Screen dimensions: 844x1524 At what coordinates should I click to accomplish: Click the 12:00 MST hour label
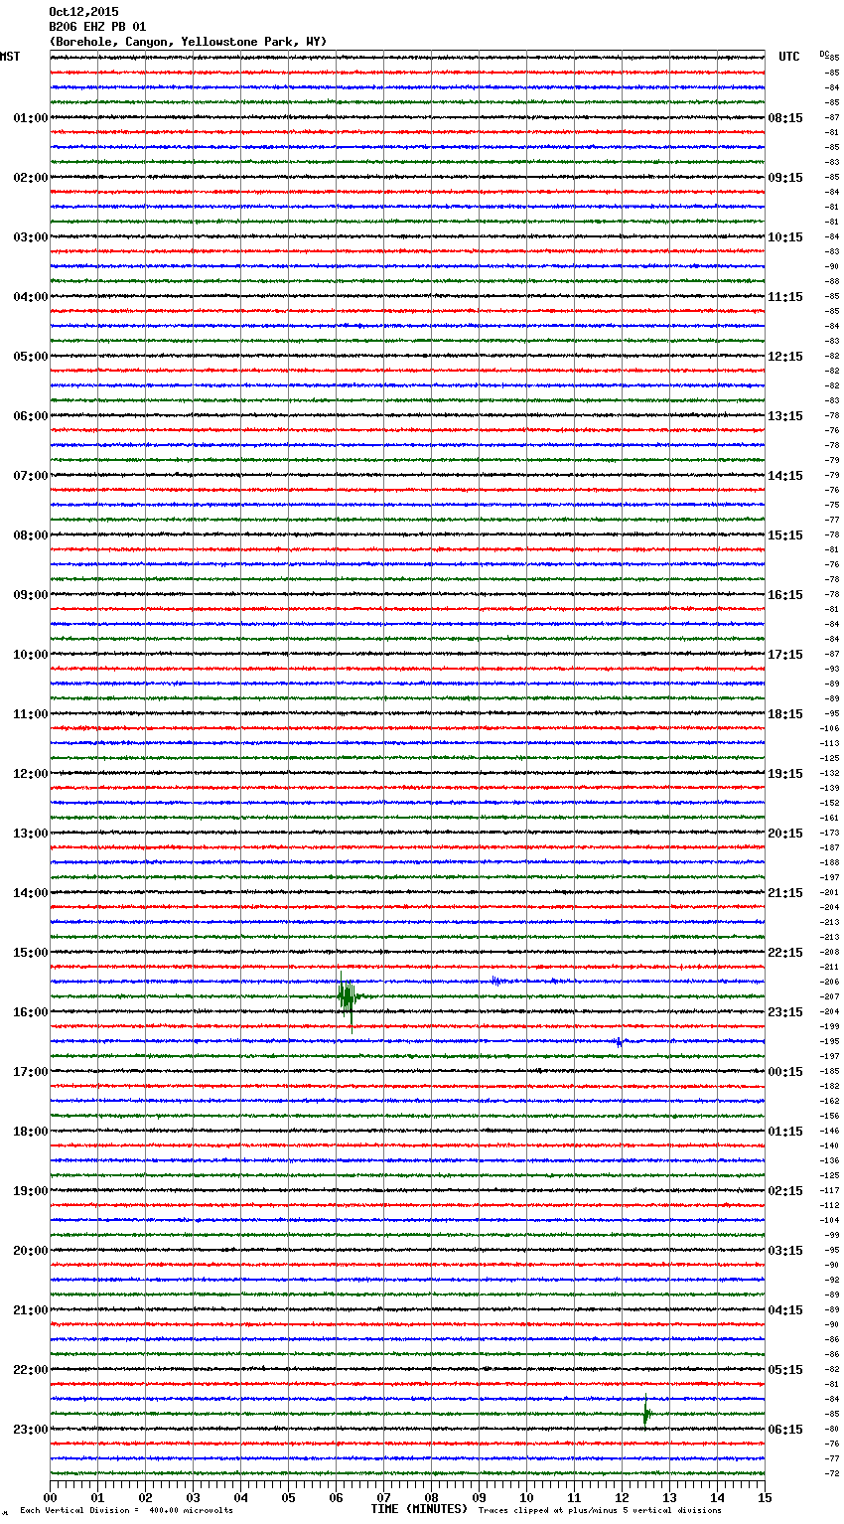click(x=31, y=774)
